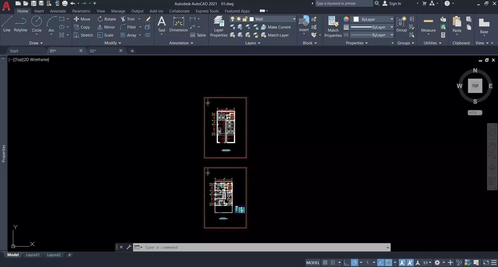Toggle MODEL space button in status bar
Viewport: 498px width, 267px height.
coord(313,263)
